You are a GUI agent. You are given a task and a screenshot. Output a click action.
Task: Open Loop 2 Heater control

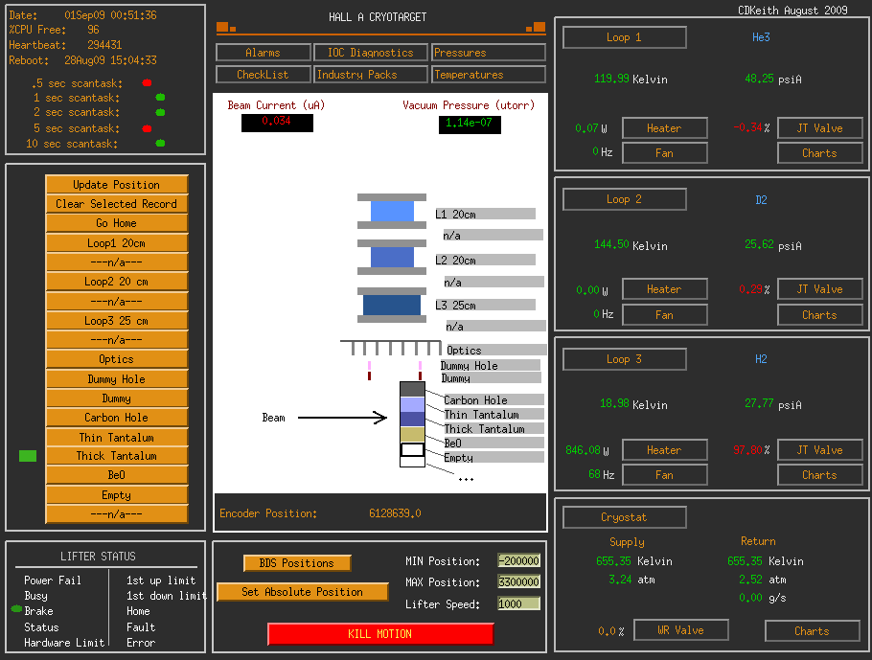coord(665,289)
